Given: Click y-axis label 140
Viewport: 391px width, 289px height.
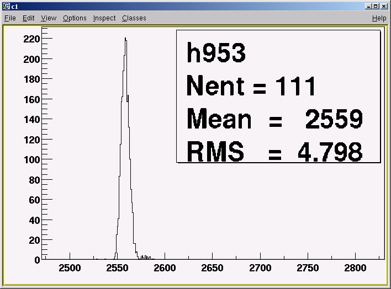Looking at the screenshot, I should [x=31, y=120].
